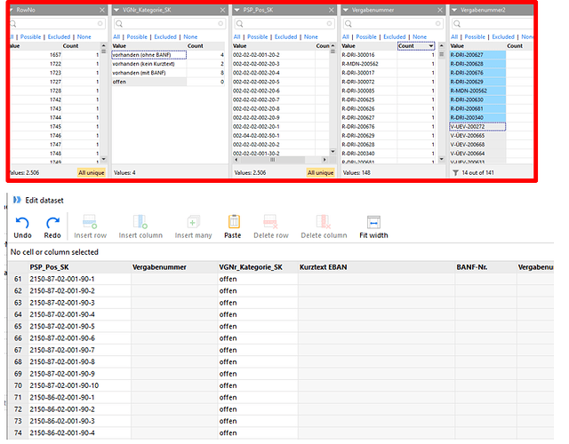The height and width of the screenshot is (444, 569).
Task: Open the PSP_Pos_SK panel dropdown arrow
Action: click(x=236, y=10)
